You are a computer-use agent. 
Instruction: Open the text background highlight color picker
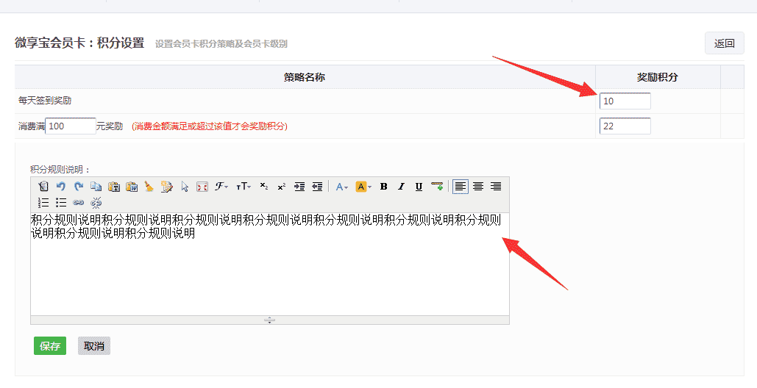click(x=363, y=187)
